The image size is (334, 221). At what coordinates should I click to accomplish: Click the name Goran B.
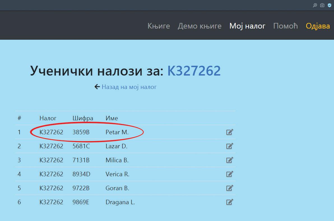(x=117, y=188)
